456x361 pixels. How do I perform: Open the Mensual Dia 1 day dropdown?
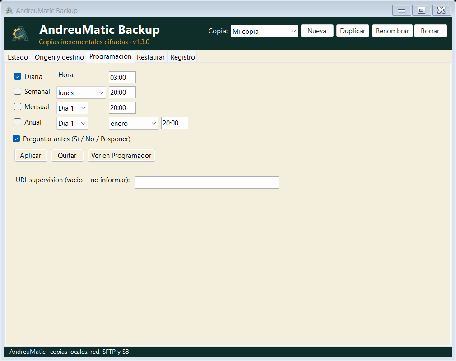pyautogui.click(x=72, y=108)
